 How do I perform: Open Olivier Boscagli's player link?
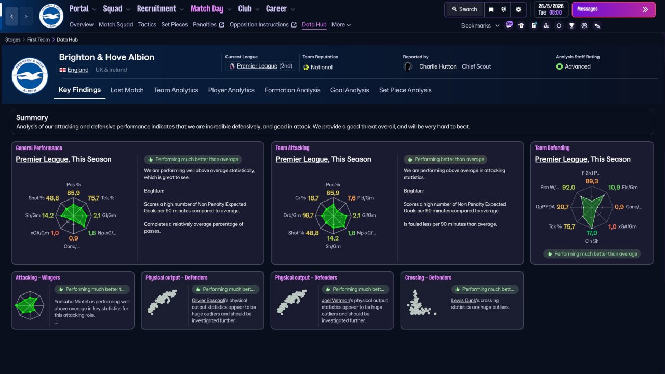207,301
